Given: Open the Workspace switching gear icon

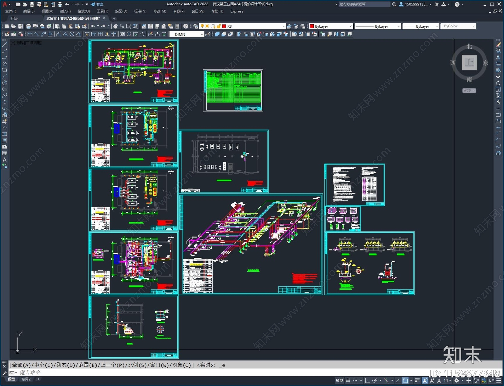Looking at the screenshot, I should [457, 380].
